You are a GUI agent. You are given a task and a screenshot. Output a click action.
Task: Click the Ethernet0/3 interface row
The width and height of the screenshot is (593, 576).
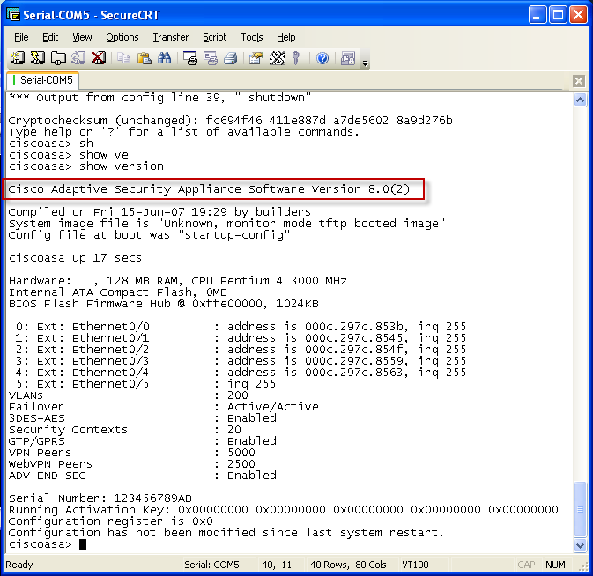241,361
